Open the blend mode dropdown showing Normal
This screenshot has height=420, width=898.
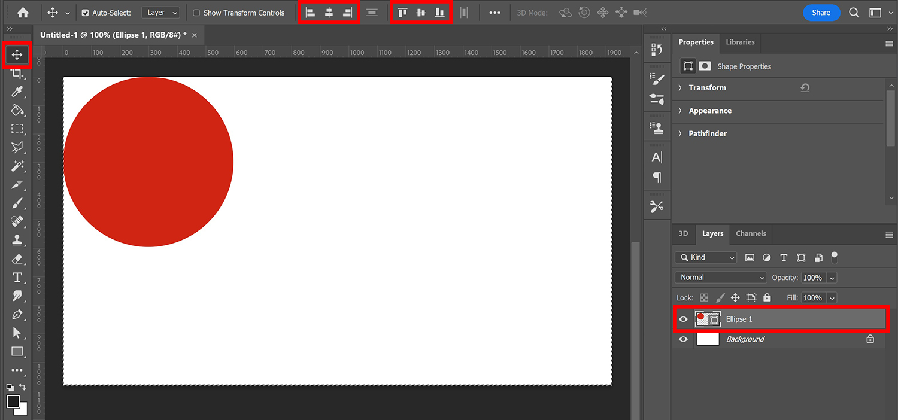pos(720,277)
